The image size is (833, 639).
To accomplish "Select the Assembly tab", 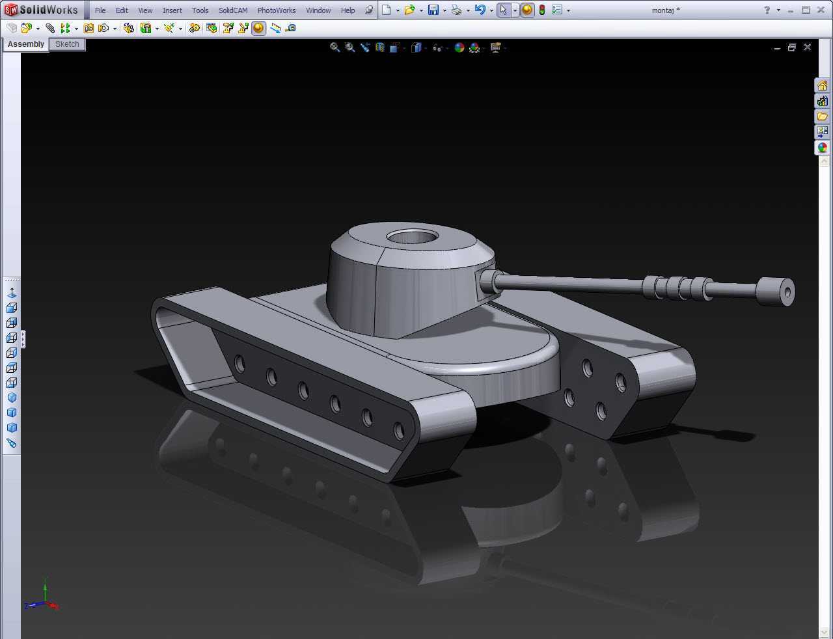I will (x=26, y=44).
